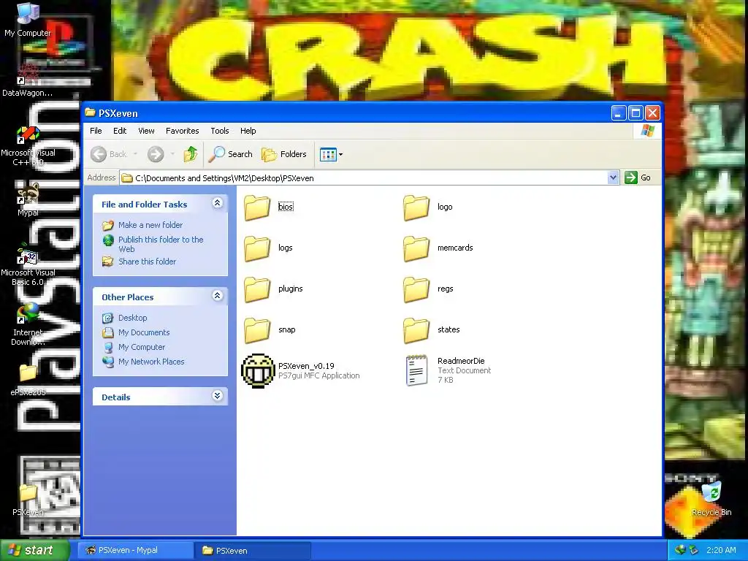Open the bios folder icon
The image size is (748, 561).
tap(257, 207)
